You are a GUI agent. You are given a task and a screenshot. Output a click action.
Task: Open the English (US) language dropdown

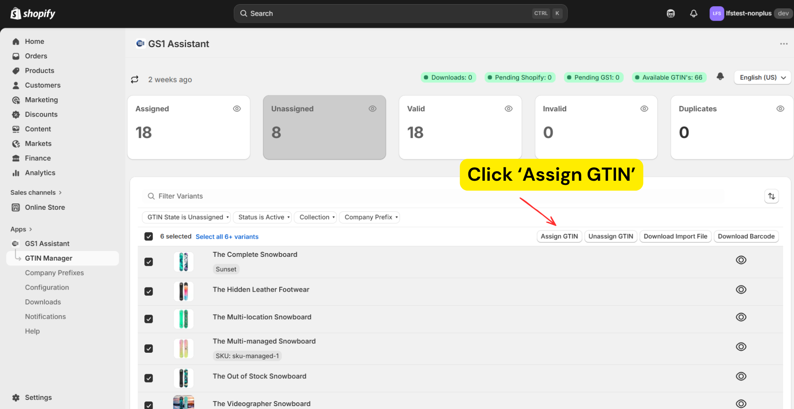coord(763,77)
